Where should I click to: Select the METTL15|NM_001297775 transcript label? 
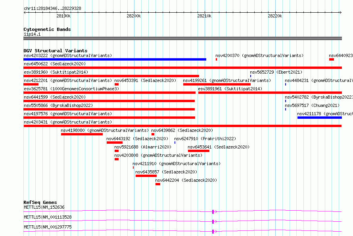click(48, 227)
